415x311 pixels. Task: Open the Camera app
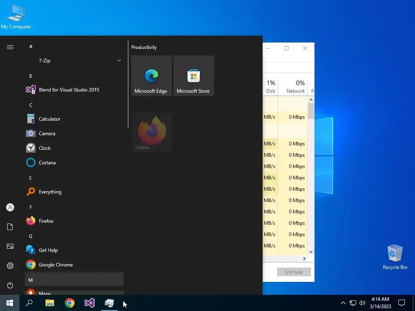(x=74, y=133)
